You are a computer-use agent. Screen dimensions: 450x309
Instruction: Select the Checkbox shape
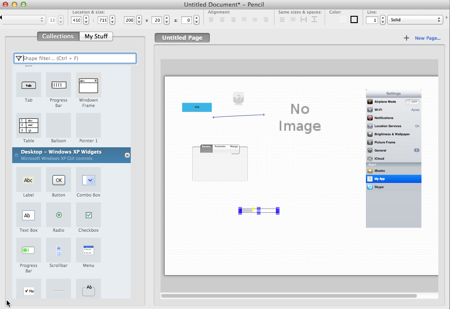click(88, 215)
